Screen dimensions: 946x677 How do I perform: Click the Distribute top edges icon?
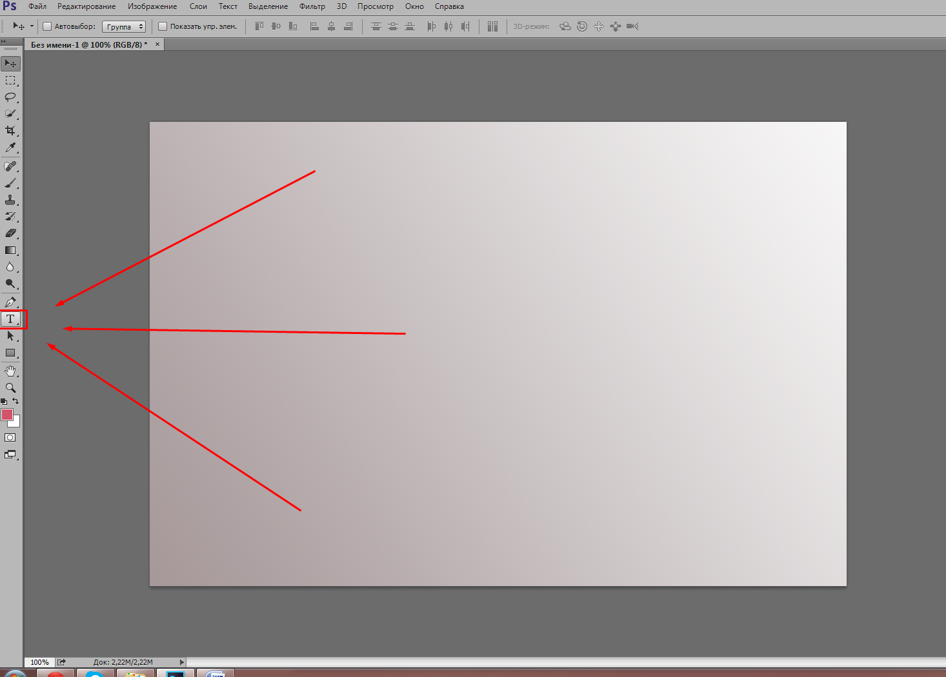(x=376, y=26)
